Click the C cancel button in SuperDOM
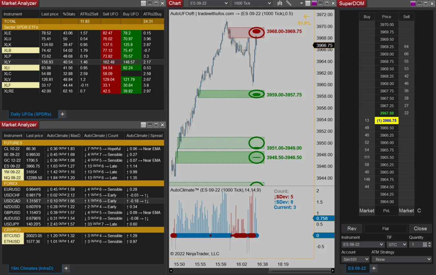This screenshot has height=275, width=436. point(419,211)
